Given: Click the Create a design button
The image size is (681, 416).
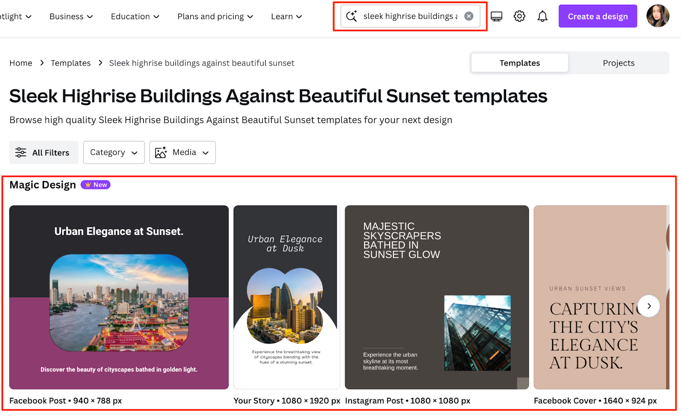Looking at the screenshot, I should 597,17.
